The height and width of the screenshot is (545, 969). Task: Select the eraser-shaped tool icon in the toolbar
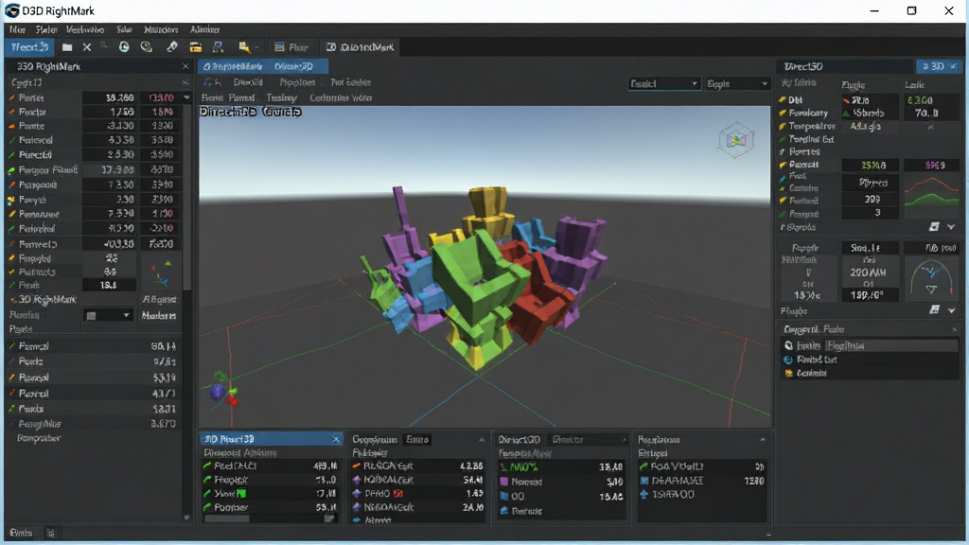click(x=172, y=47)
